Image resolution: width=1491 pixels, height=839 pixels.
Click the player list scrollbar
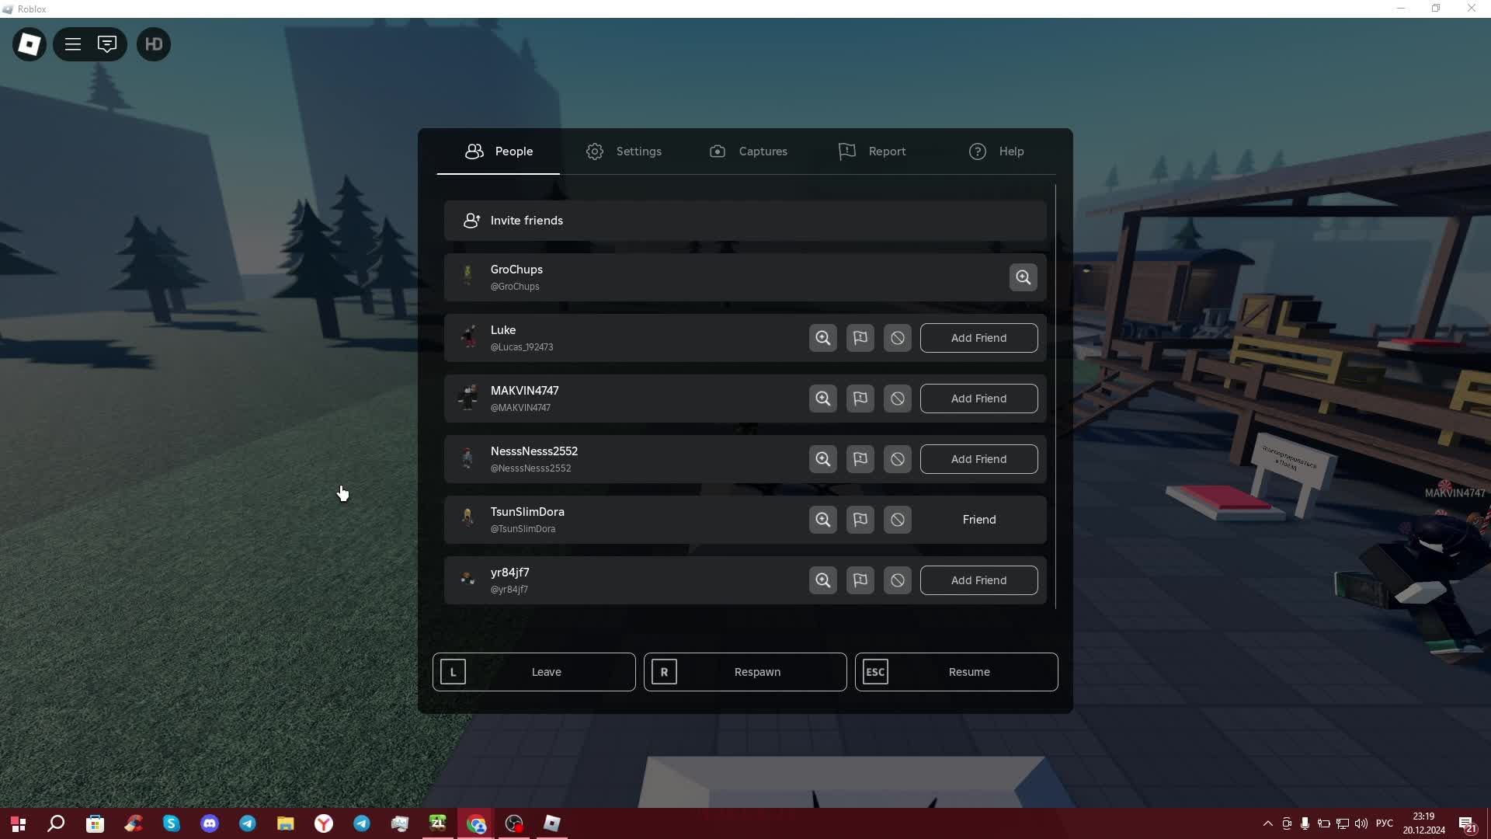coord(1055,397)
